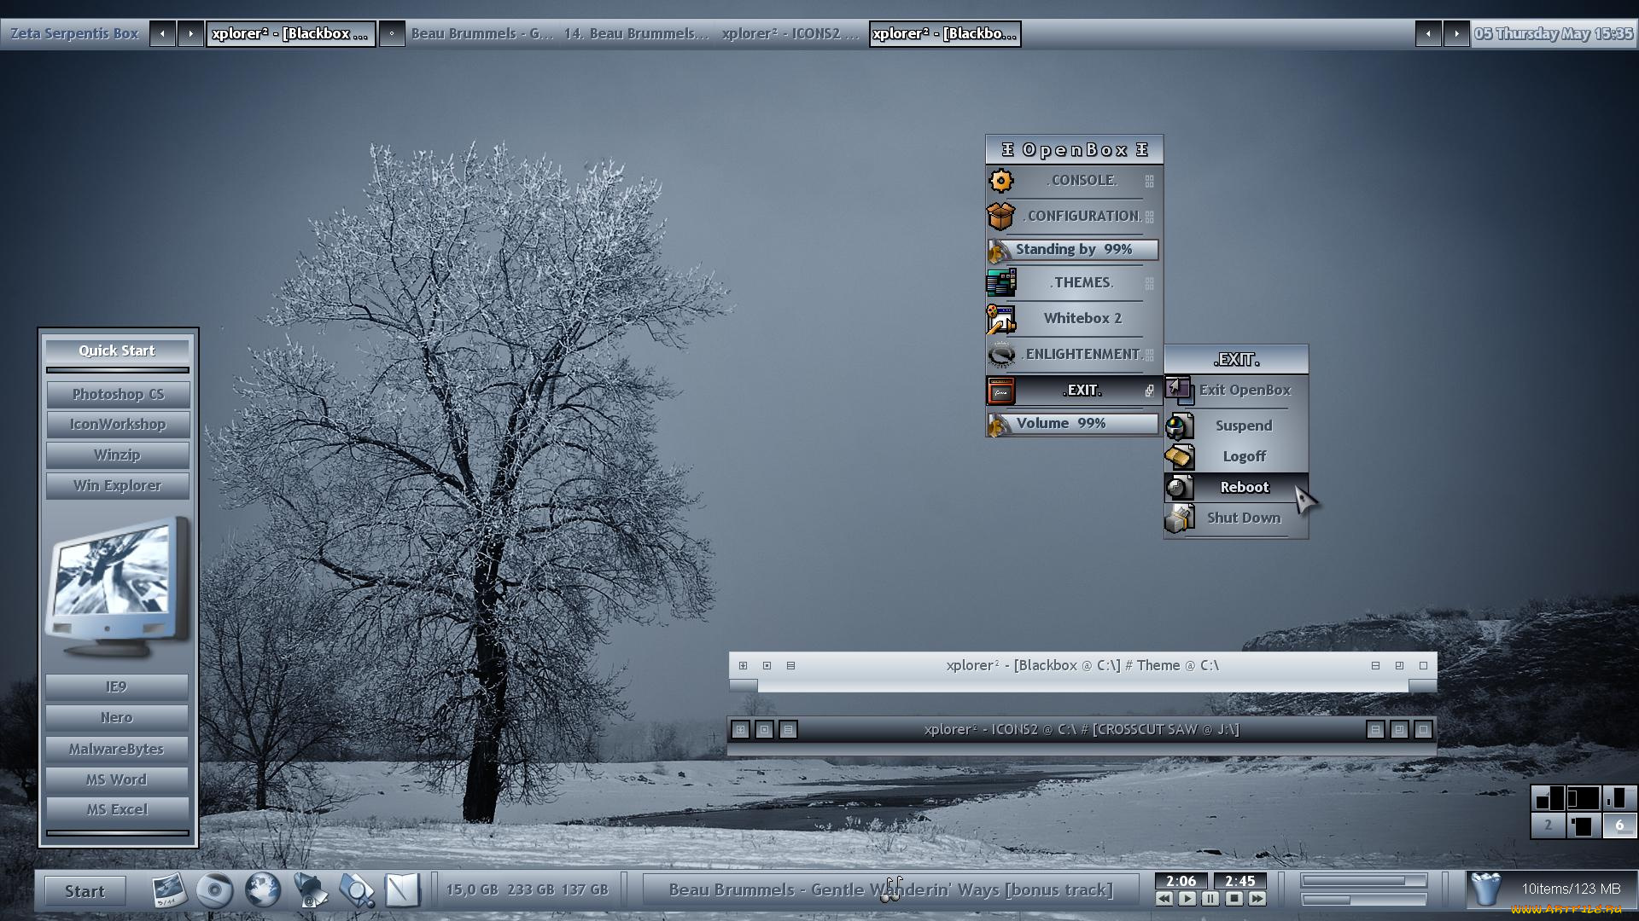Click the Configuration open-box icon

1000,215
